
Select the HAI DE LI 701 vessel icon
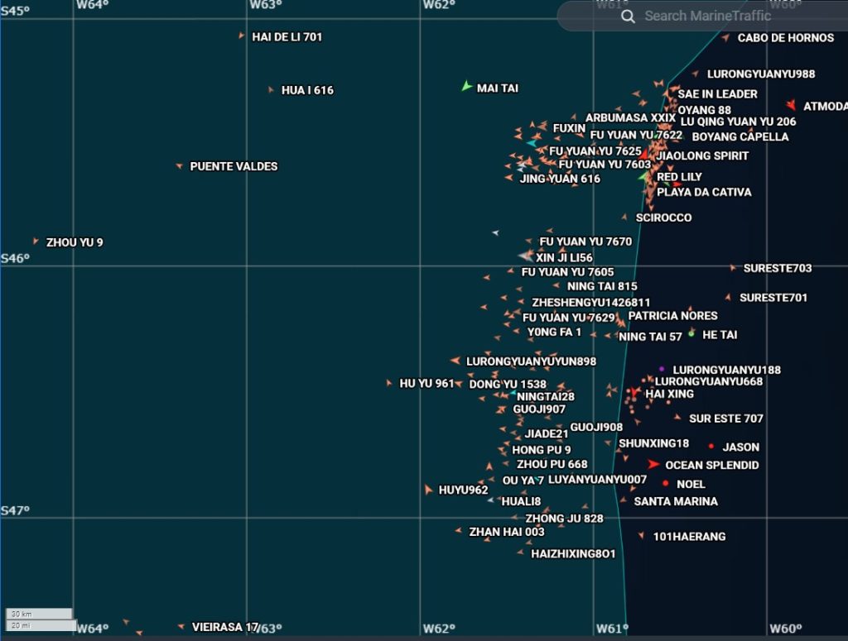point(242,36)
